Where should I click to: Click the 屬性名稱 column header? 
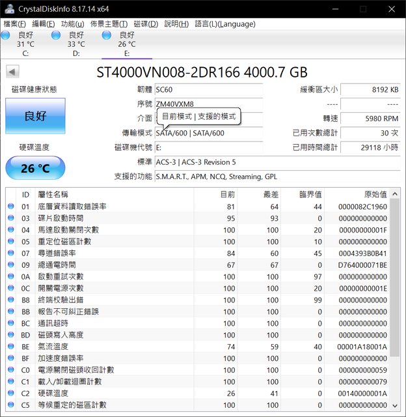point(53,194)
